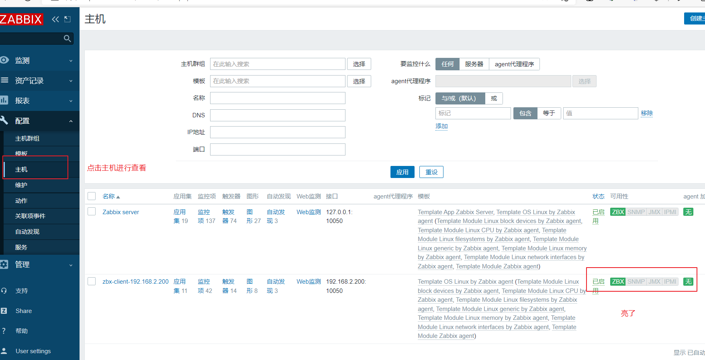Screen dimensions: 705x360
Task: Choose 包含 tag operator
Action: point(525,113)
